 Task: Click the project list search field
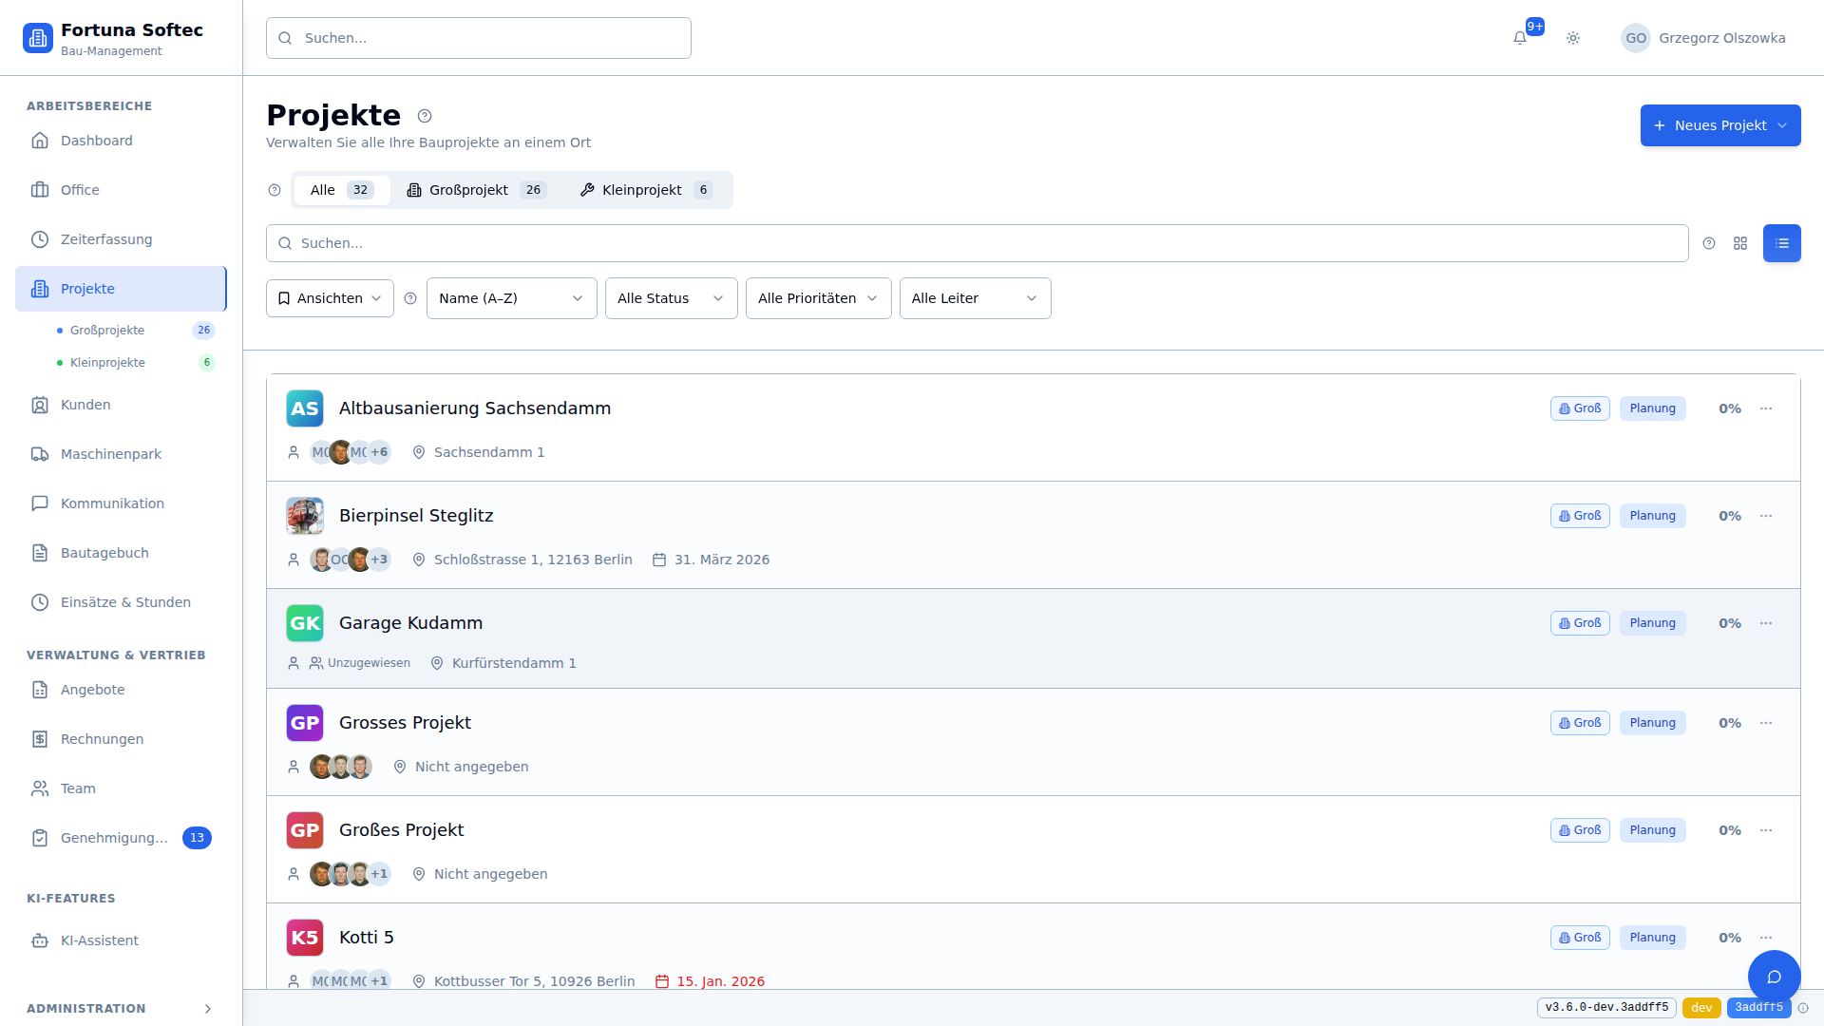[977, 243]
